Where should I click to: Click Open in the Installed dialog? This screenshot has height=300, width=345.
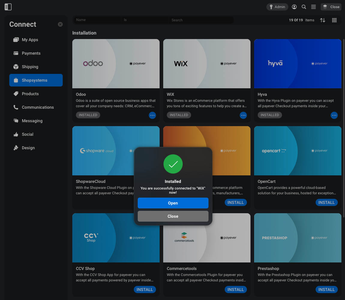tap(173, 203)
